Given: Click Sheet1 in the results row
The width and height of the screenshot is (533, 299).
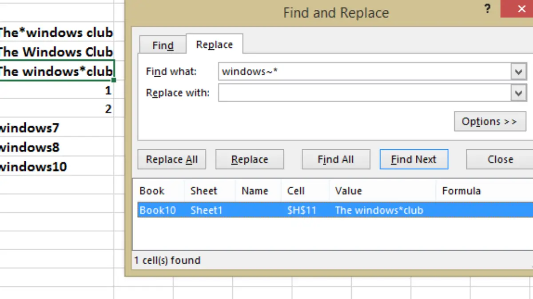Looking at the screenshot, I should click(207, 210).
